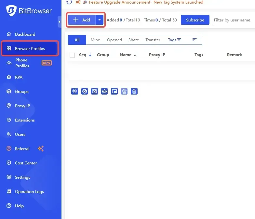255x219 pixels.
Task: Click the circled X close-browsers icon
Action: tap(85, 91)
